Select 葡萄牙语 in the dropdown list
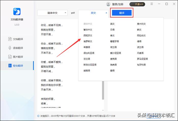The height and width of the screenshot is (121, 178). [114, 41]
